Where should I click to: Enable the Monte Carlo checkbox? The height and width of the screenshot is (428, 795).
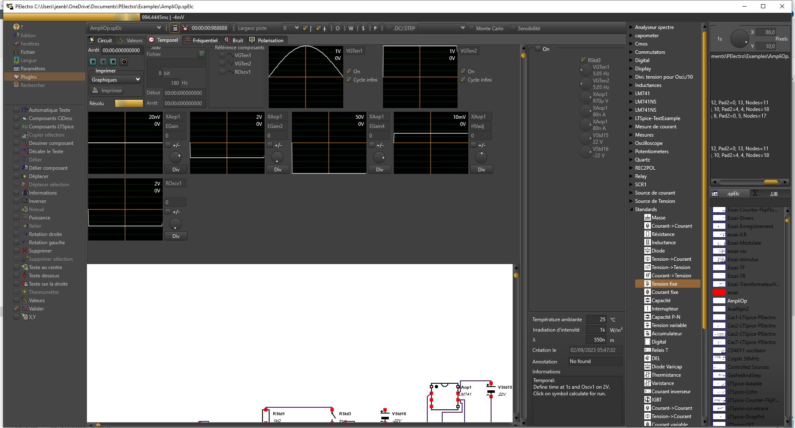tap(471, 28)
